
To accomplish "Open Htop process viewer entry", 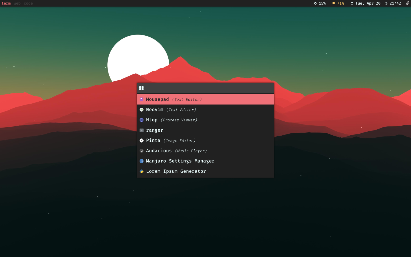I will click(205, 120).
